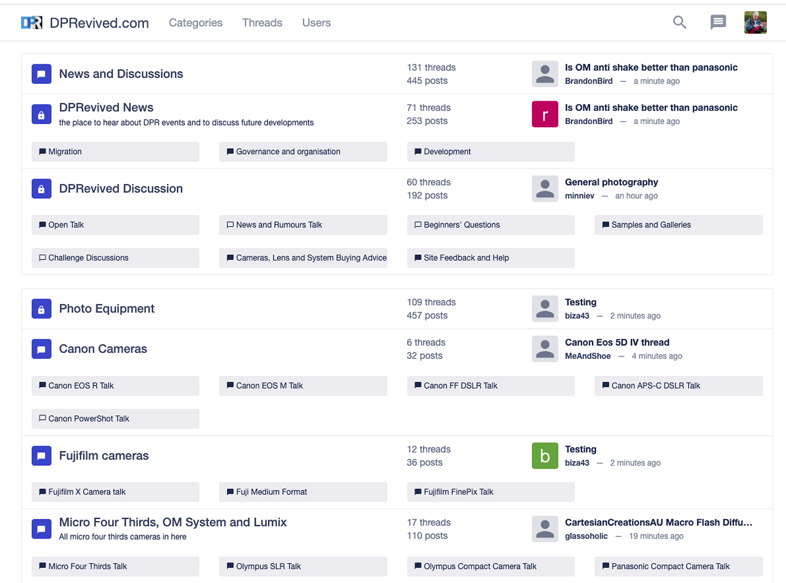Open Canon EOS R Talk subforum

point(115,386)
